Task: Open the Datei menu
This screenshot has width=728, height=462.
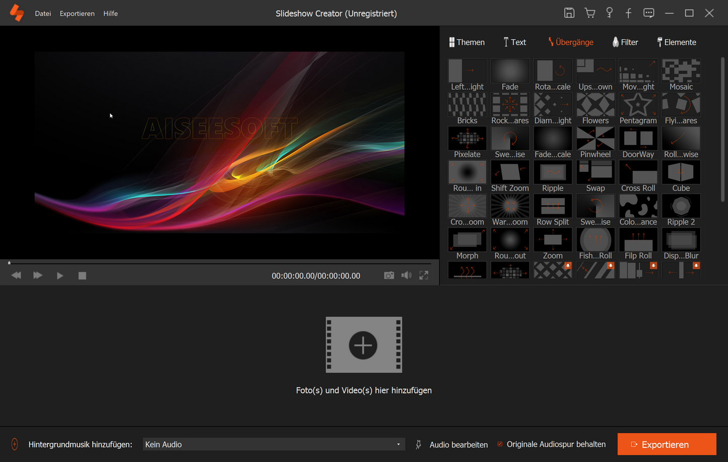Action: coord(43,14)
